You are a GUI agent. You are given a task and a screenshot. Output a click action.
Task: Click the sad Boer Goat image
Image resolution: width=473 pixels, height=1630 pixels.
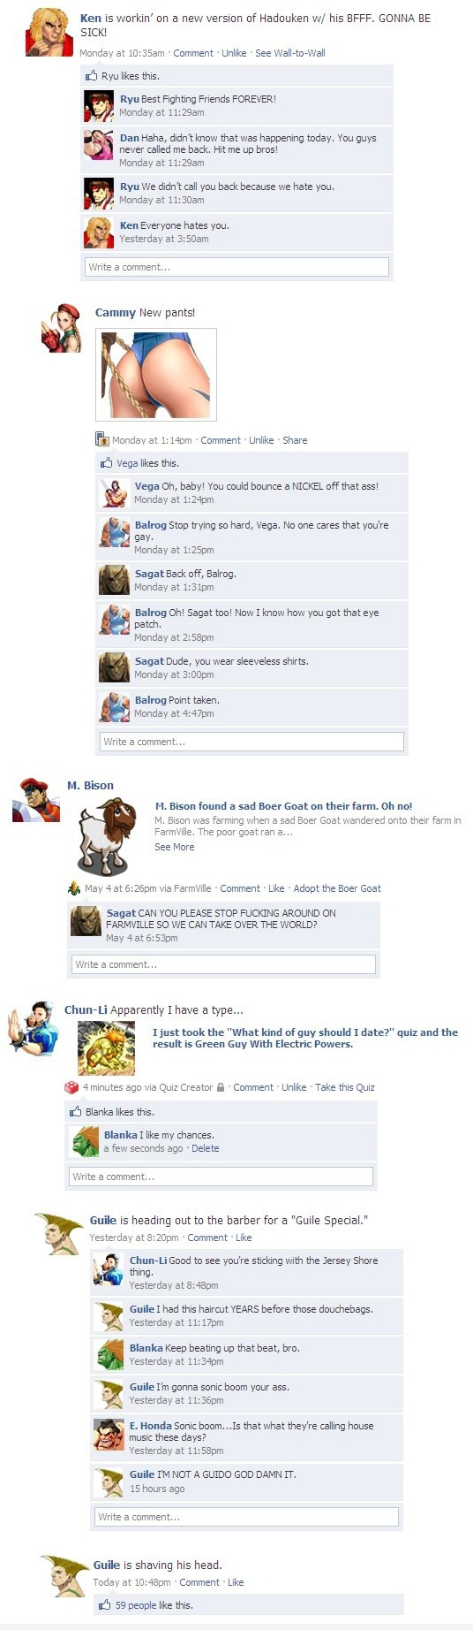tap(108, 836)
